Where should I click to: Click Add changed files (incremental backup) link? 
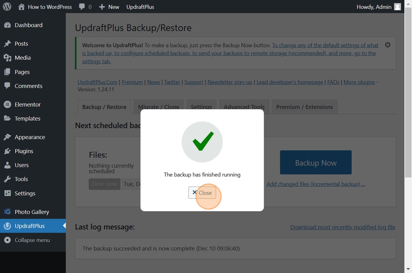point(316,184)
